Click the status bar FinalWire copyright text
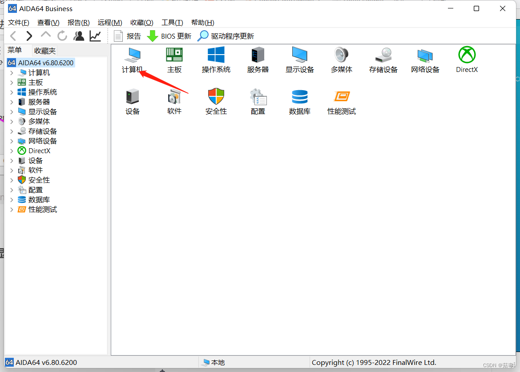 point(374,362)
